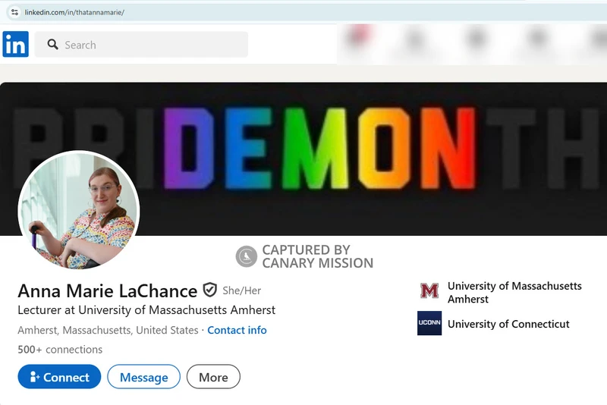Open the profile photo of Anna Marie LaChance
Viewport: 607px width, 405px height.
[x=79, y=209]
